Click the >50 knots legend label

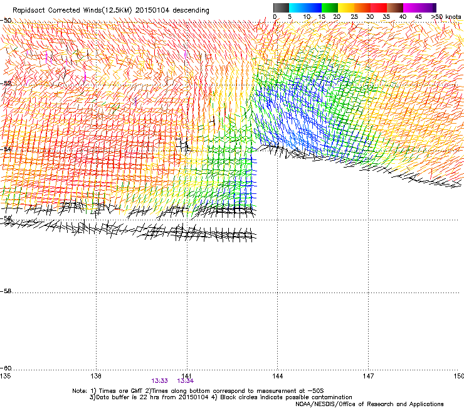coord(446,17)
